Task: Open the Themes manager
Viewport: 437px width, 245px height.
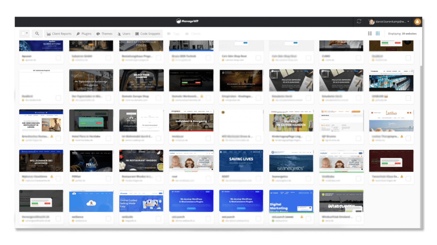Action: [x=105, y=33]
